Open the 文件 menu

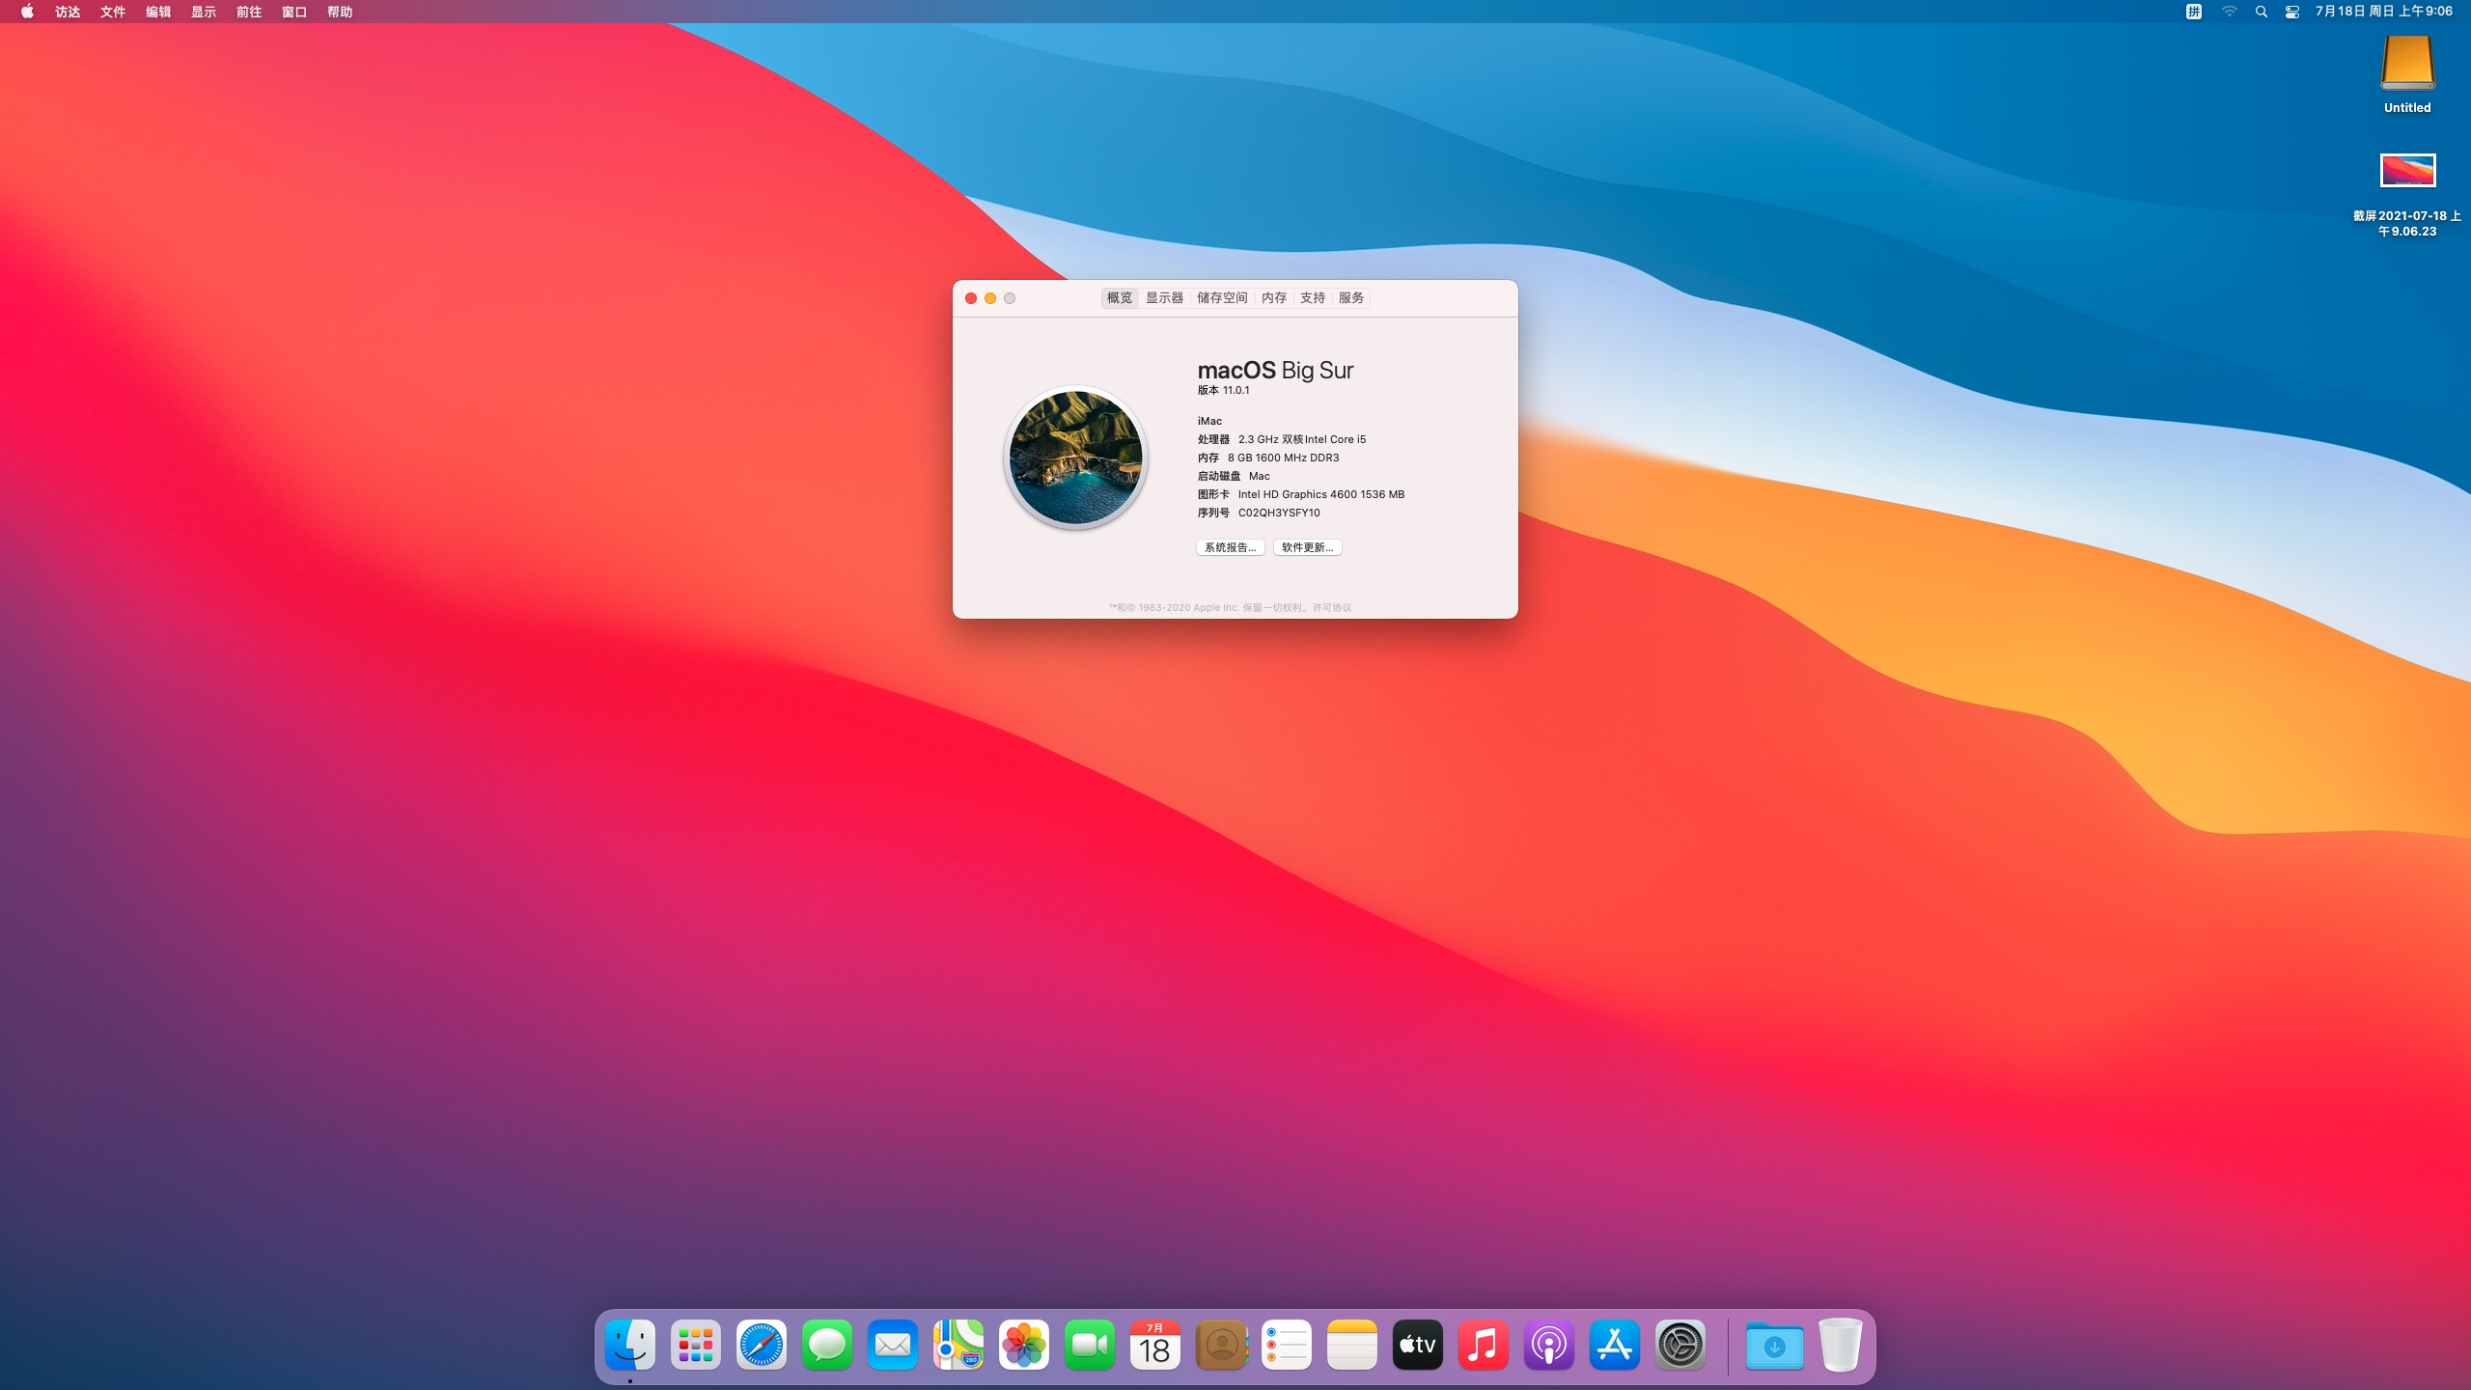tap(113, 12)
